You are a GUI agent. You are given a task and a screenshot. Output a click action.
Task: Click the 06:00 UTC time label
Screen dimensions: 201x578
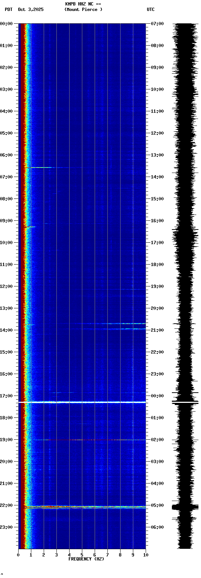pos(157,527)
